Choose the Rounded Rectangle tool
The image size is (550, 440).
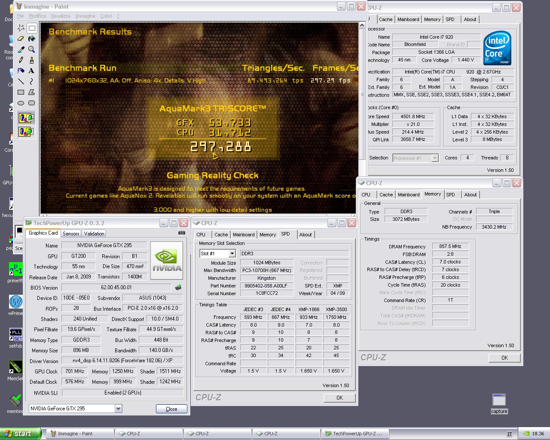[x=32, y=103]
